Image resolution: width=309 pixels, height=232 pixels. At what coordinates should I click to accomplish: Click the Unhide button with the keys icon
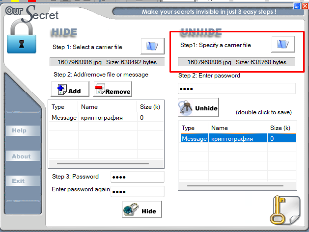198,107
